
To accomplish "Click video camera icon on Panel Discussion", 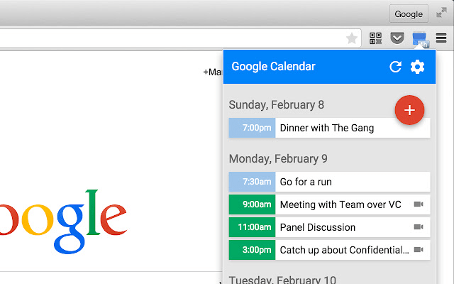I will coord(419,227).
